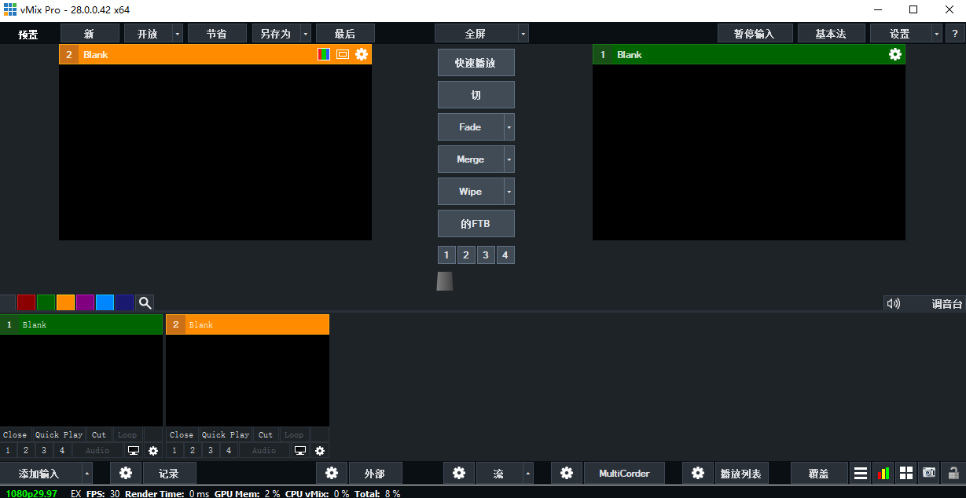The width and height of the screenshot is (966, 498).
Task: Expand the 流 streaming dropdown arrow
Action: point(527,473)
